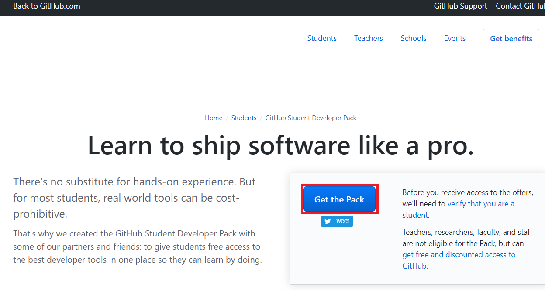This screenshot has width=545, height=290.
Task: Open Contact GitHub link in top bar
Action: [521, 6]
